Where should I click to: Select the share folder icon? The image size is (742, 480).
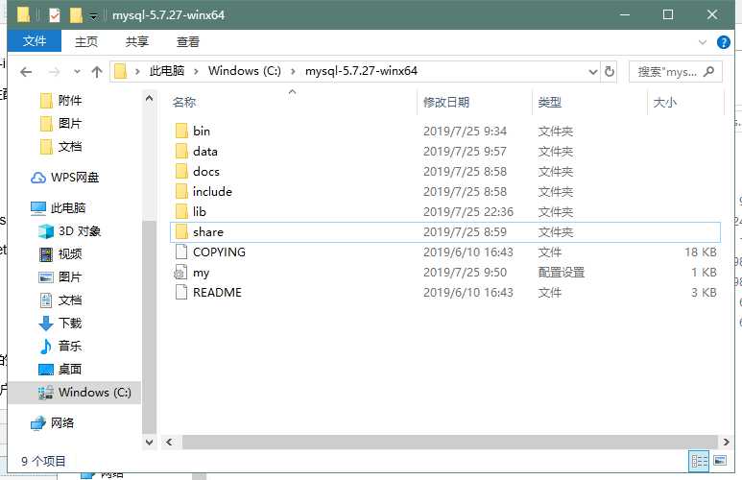pos(181,232)
